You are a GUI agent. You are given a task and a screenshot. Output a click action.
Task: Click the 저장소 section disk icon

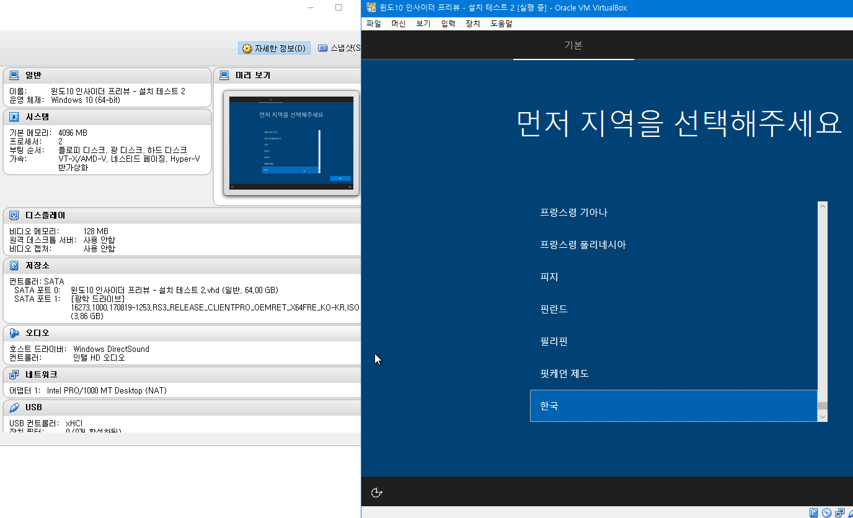coord(14,266)
